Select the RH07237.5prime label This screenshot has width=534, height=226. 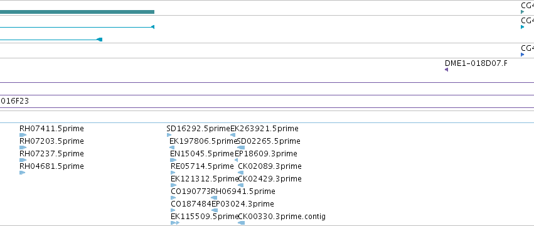coord(51,154)
